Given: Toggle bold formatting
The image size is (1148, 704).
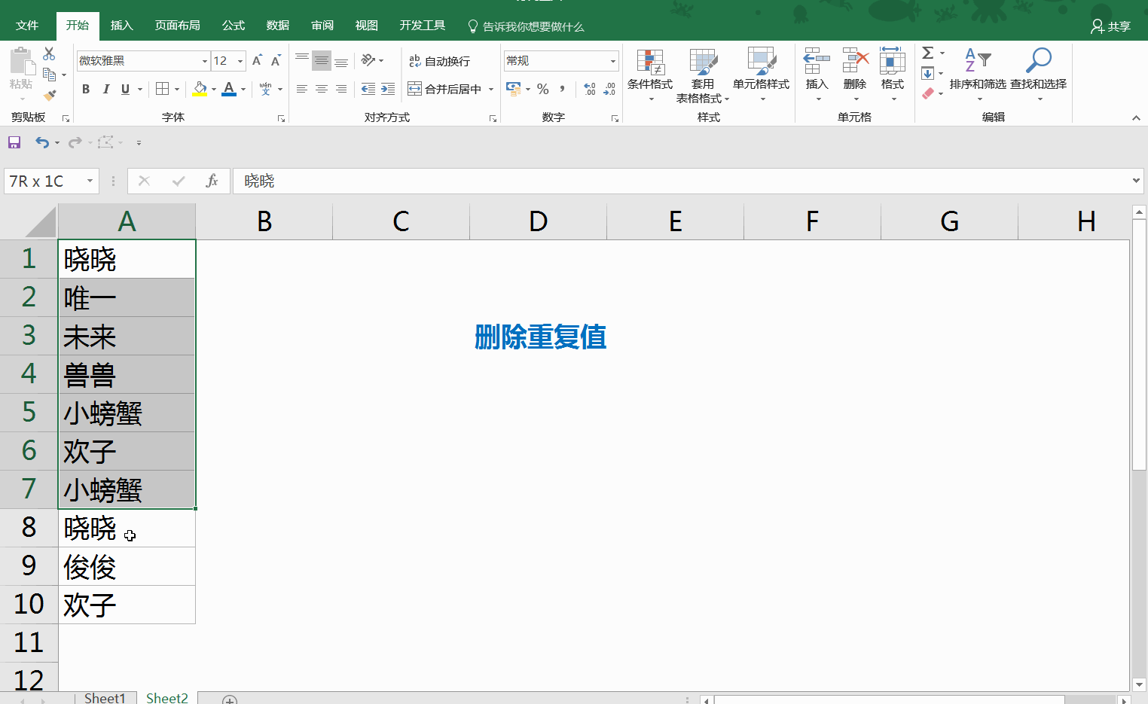Looking at the screenshot, I should 85,89.
